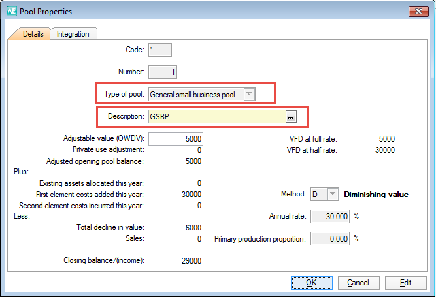Click into the Description text field
This screenshot has width=436, height=297.
point(216,116)
